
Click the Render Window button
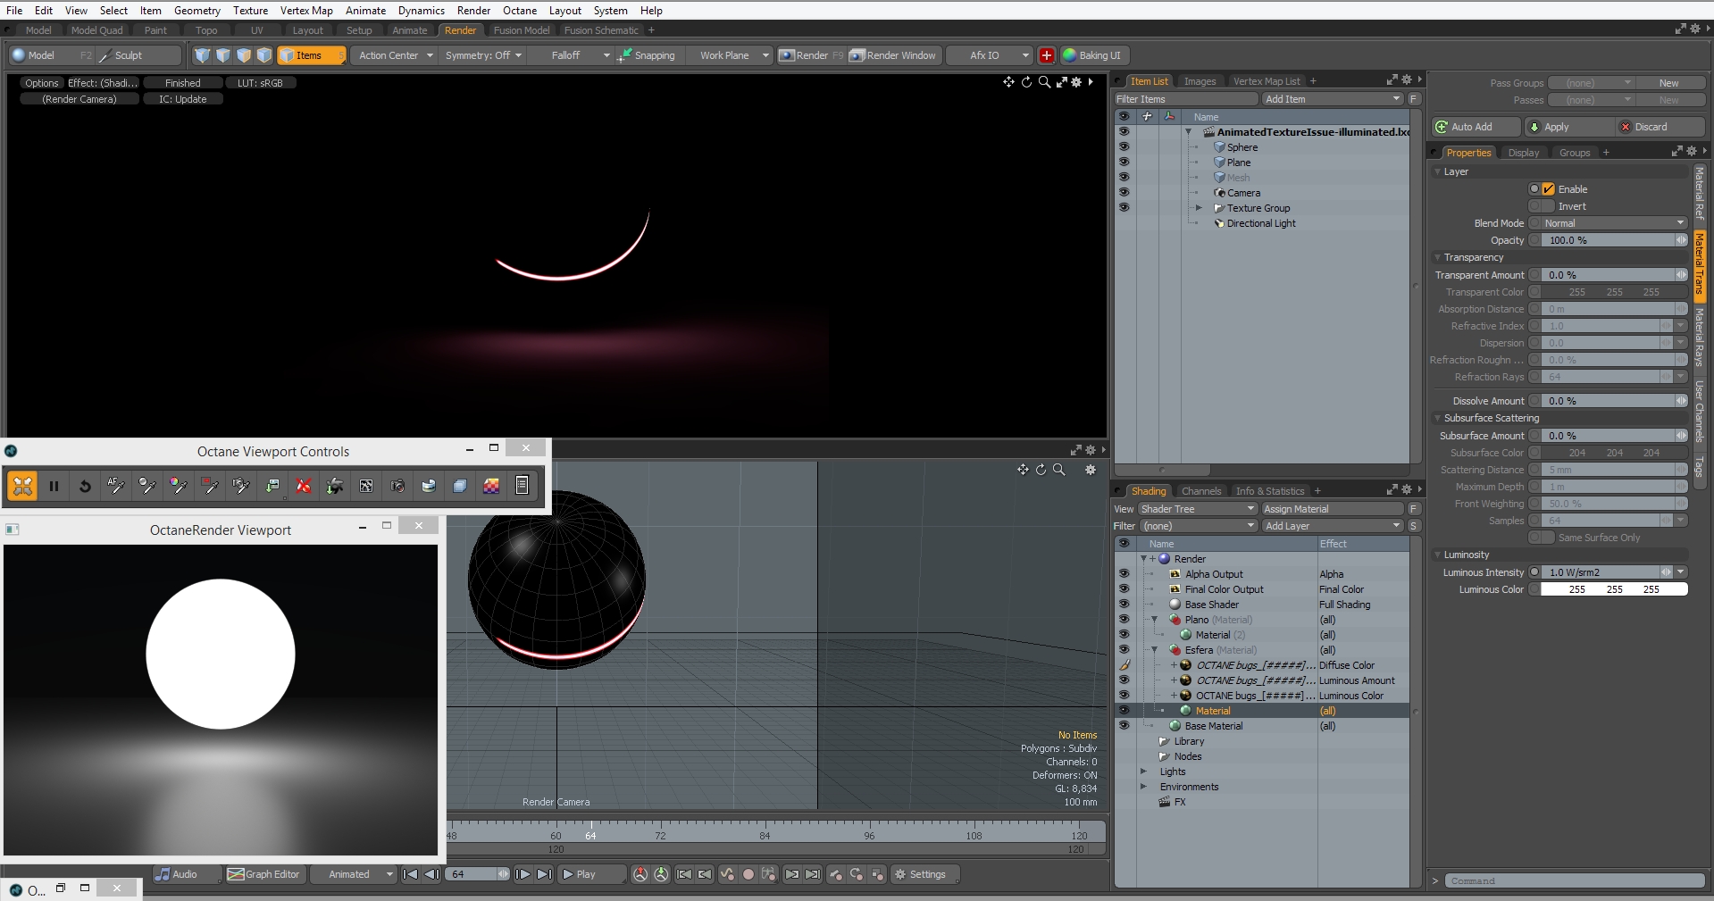point(892,55)
